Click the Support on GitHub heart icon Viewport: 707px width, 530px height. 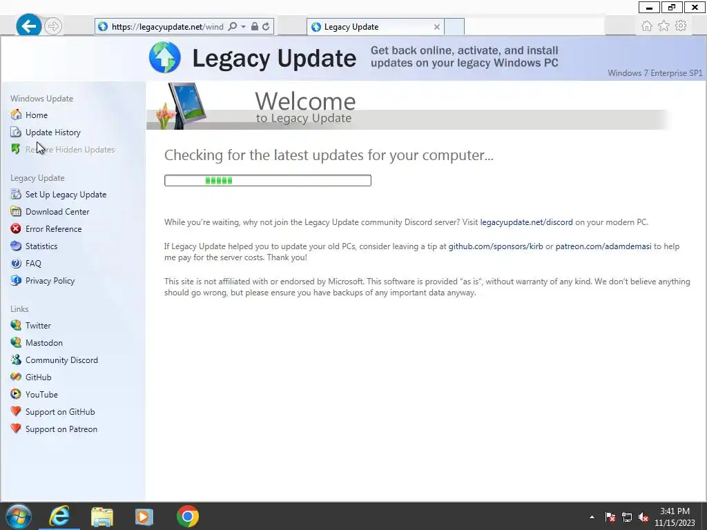click(x=16, y=411)
